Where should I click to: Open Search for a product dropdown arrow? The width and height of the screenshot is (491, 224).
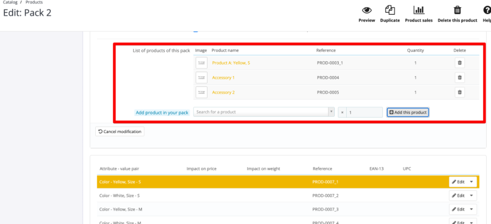[331, 112]
